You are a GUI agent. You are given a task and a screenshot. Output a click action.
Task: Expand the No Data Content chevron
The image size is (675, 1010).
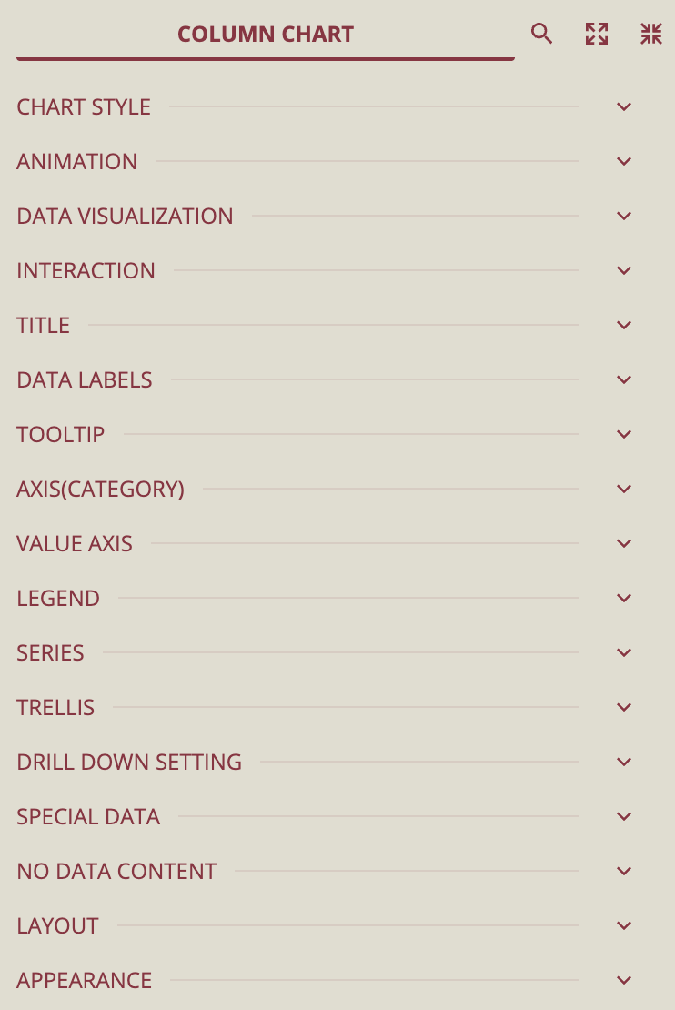(624, 871)
